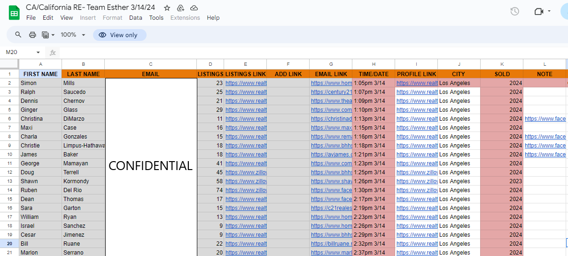568x256 pixels.
Task: Star this spreadsheet
Action: click(167, 8)
